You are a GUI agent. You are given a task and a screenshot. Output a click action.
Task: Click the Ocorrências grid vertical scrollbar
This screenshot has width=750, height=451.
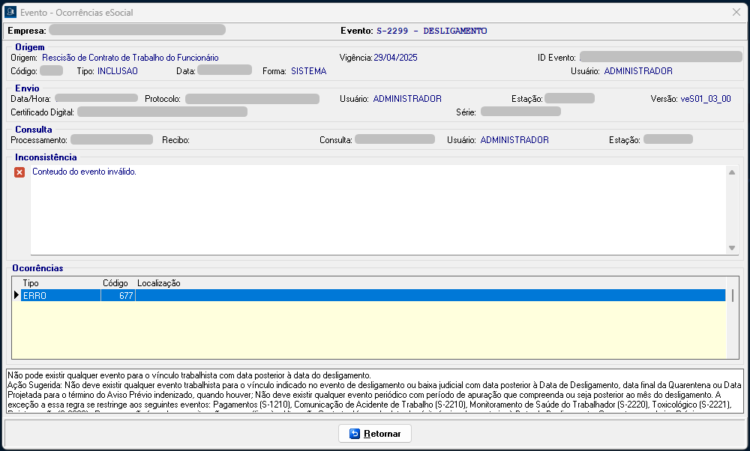click(732, 295)
